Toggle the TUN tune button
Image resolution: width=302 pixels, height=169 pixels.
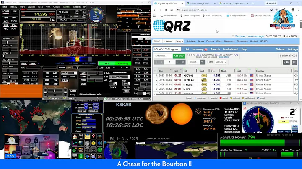(14, 18)
